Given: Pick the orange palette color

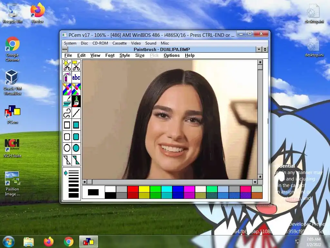Looking at the screenshot, I should click(x=257, y=195).
